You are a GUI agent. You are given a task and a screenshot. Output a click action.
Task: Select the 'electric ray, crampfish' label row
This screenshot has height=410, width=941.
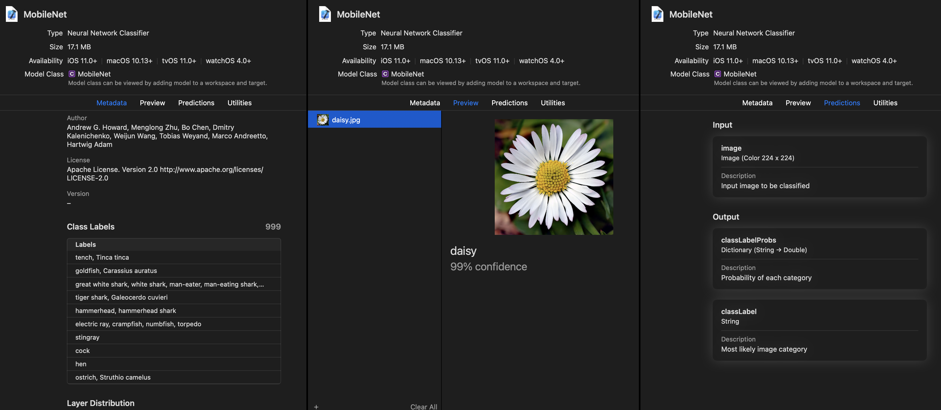(174, 324)
